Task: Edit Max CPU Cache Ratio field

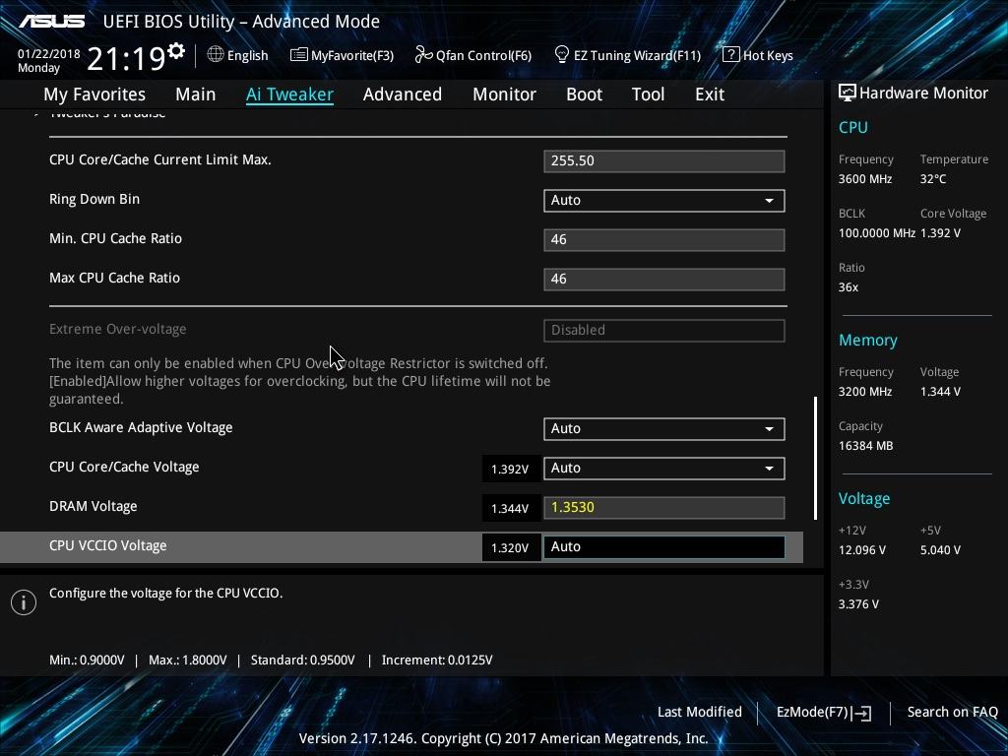Action: point(664,279)
